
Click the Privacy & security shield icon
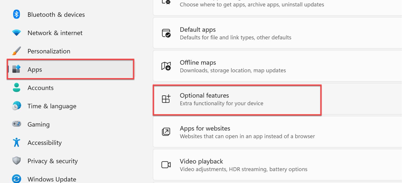click(x=16, y=161)
